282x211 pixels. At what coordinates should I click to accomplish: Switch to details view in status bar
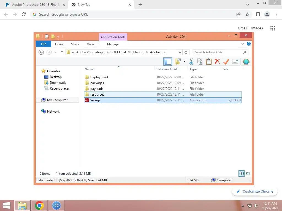point(241,173)
